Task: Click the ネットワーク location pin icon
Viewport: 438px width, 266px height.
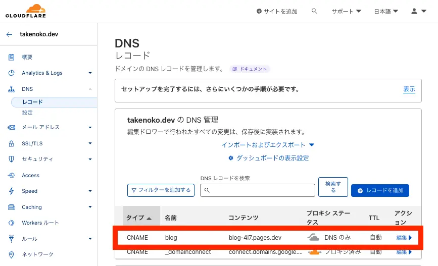Action: (11, 254)
